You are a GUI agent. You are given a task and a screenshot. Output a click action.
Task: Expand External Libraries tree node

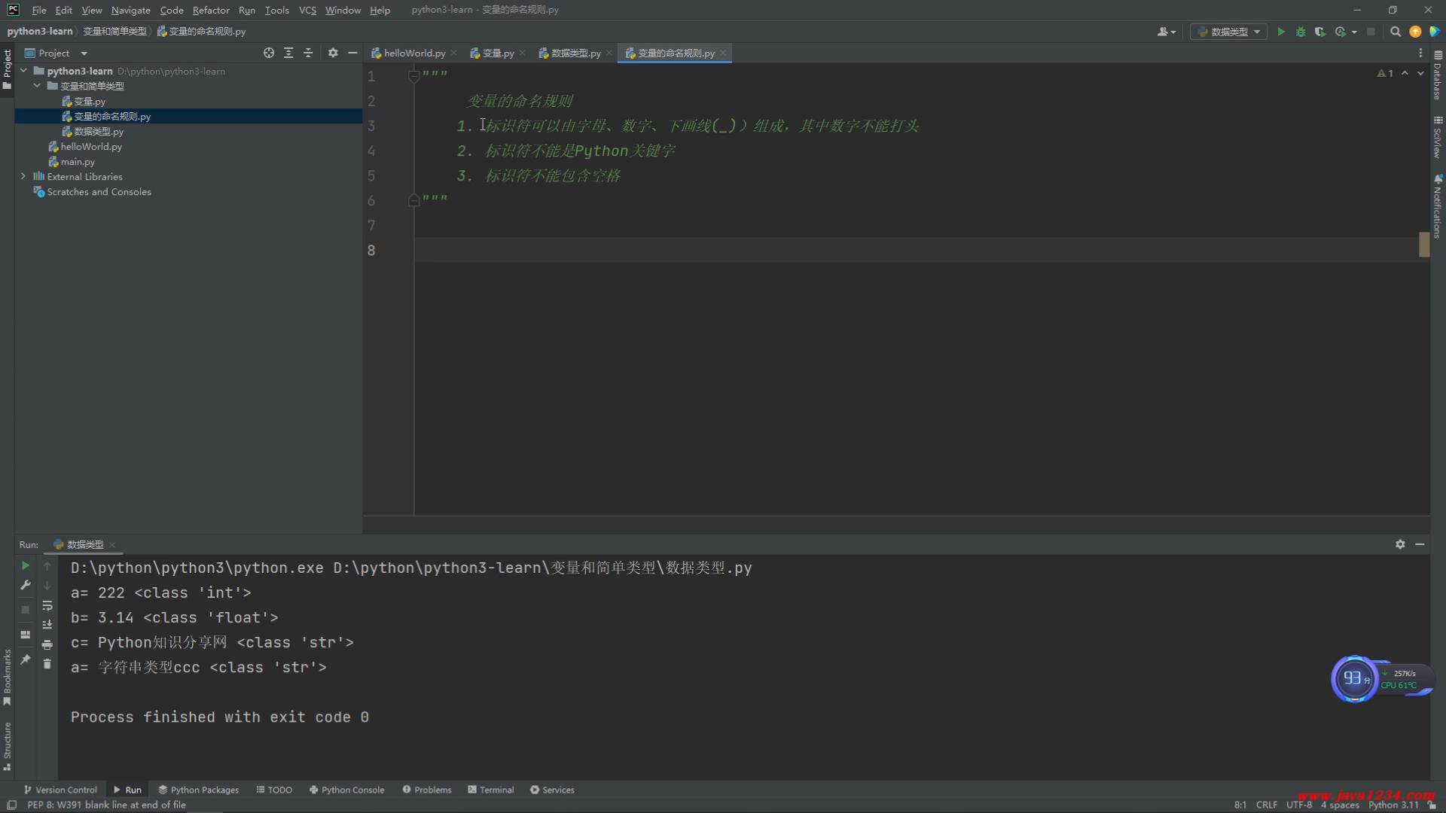[x=23, y=176]
